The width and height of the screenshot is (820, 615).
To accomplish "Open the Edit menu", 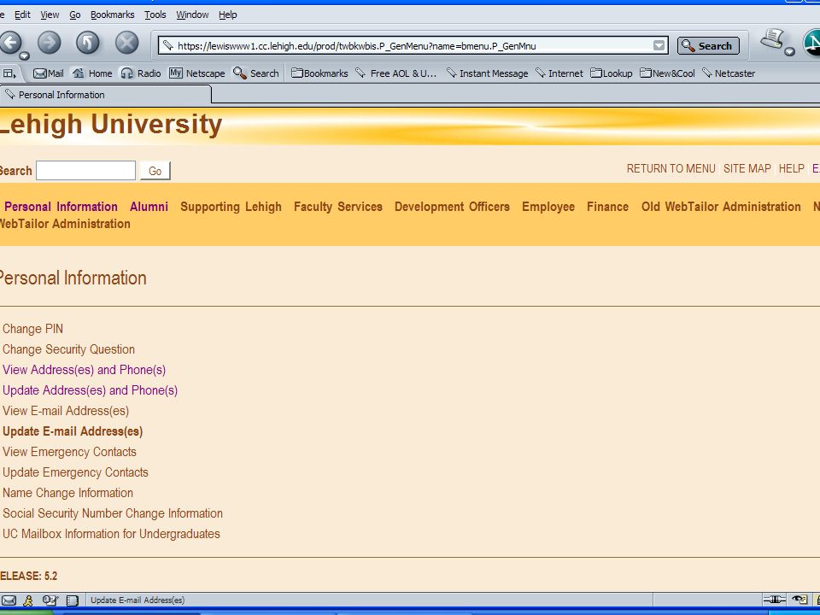I will pos(22,15).
